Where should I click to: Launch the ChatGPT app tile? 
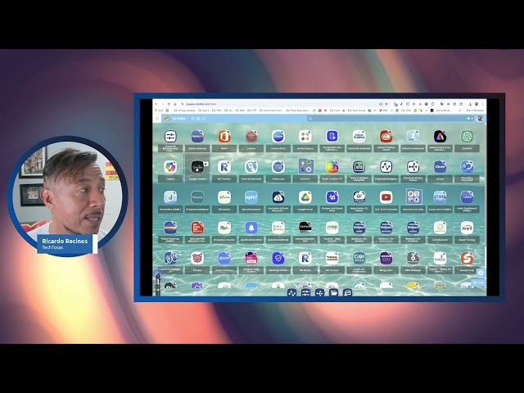click(467, 137)
